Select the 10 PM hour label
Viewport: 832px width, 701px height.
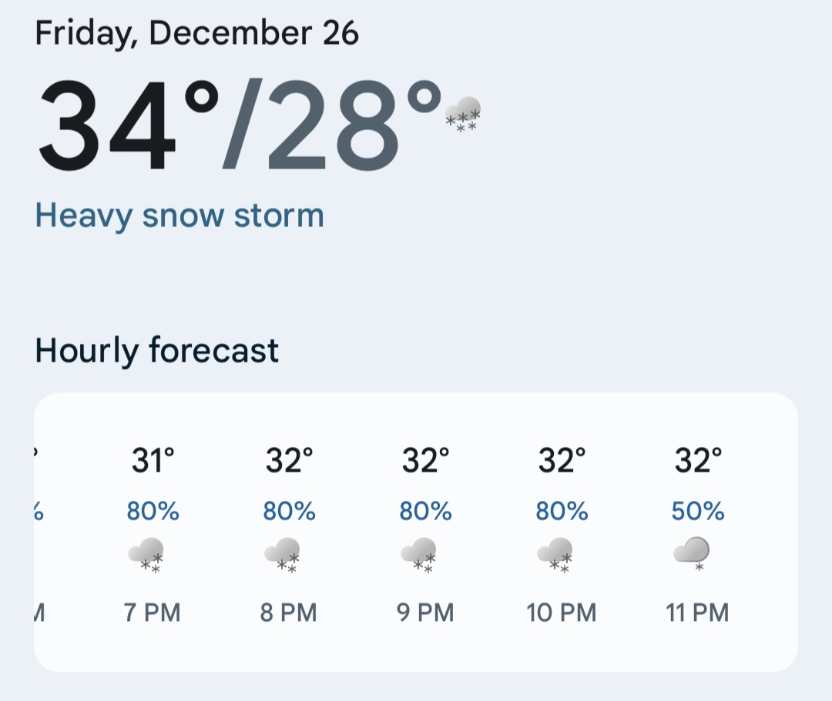pos(562,613)
